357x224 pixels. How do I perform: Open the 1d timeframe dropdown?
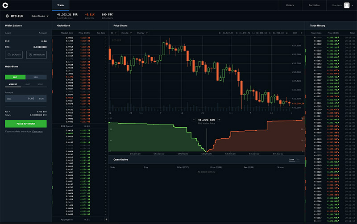coord(113,33)
